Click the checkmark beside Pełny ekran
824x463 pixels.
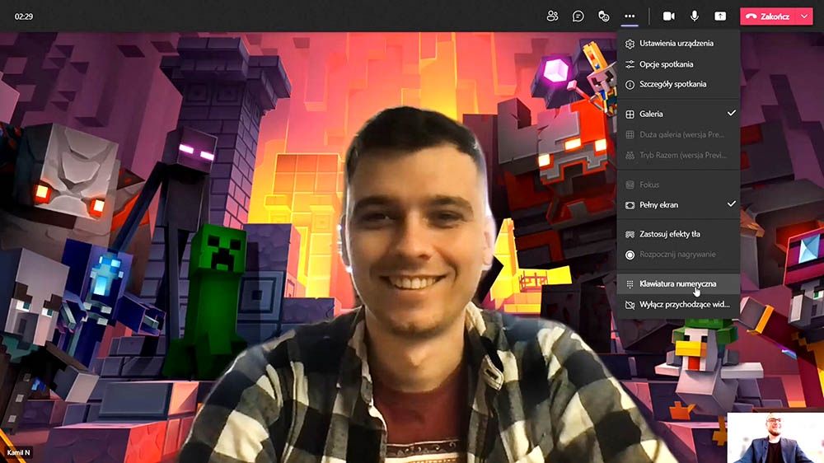731,204
